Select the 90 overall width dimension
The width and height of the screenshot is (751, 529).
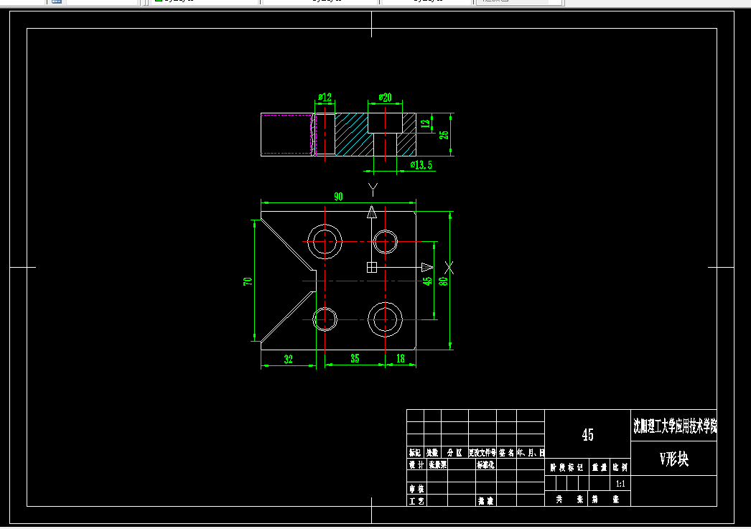339,197
